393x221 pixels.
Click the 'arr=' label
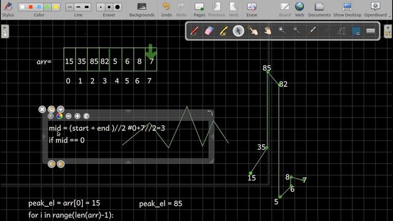click(44, 61)
